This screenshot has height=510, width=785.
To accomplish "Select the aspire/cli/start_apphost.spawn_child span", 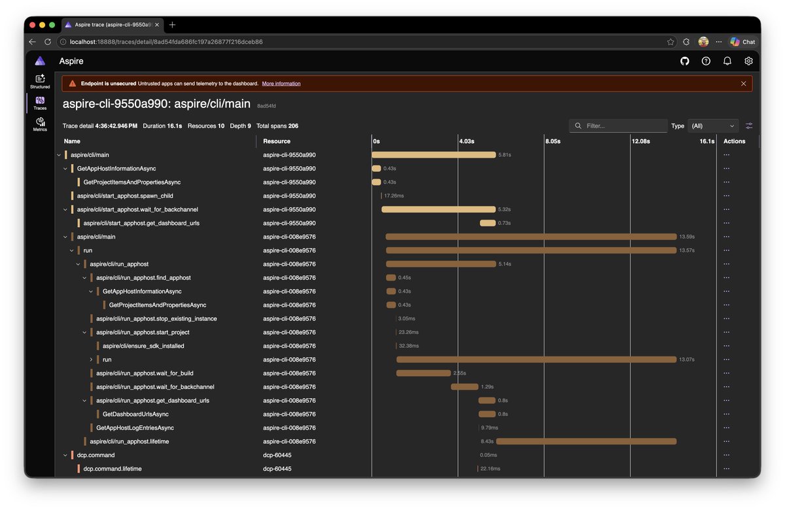I will (x=125, y=196).
